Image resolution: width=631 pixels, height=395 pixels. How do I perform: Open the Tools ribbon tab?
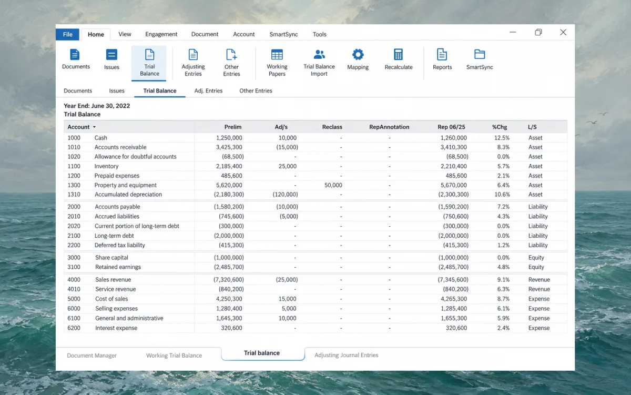(320, 34)
